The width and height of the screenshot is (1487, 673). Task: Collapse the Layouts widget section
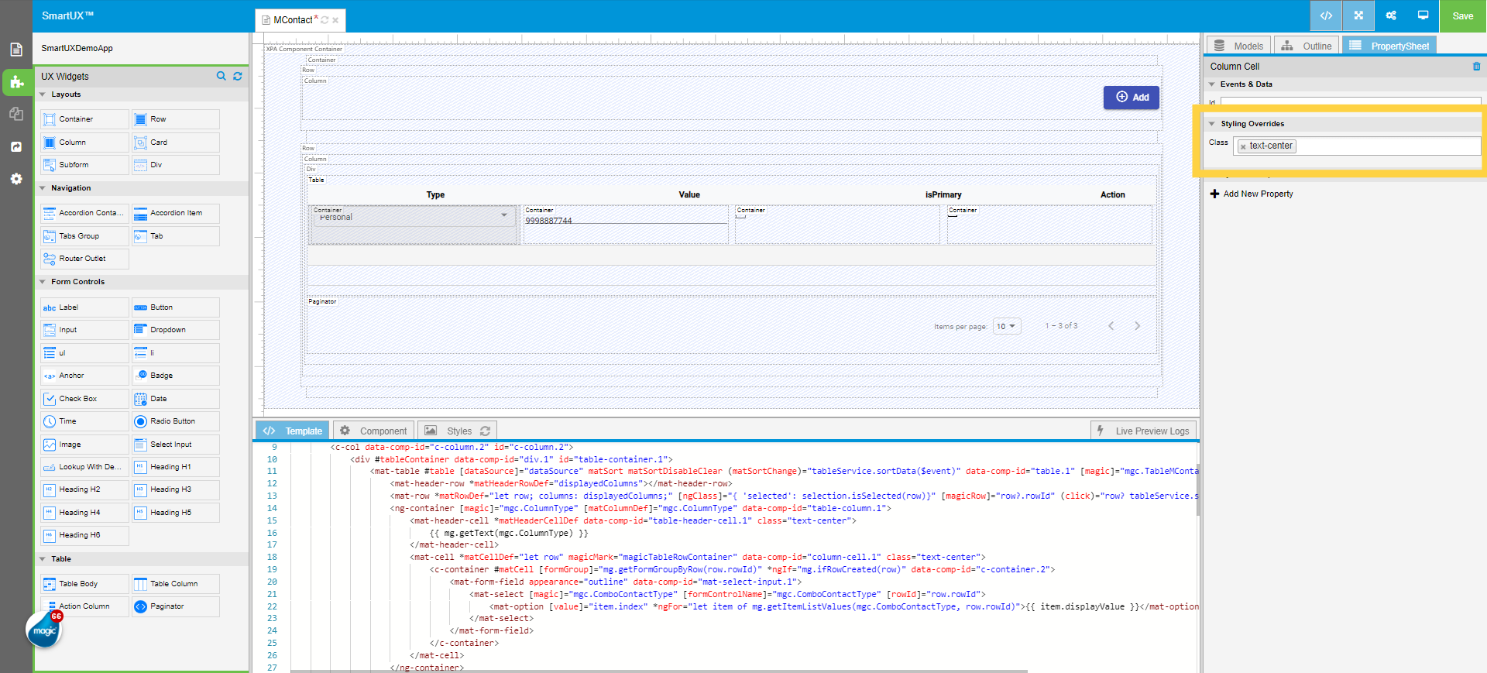(x=43, y=94)
